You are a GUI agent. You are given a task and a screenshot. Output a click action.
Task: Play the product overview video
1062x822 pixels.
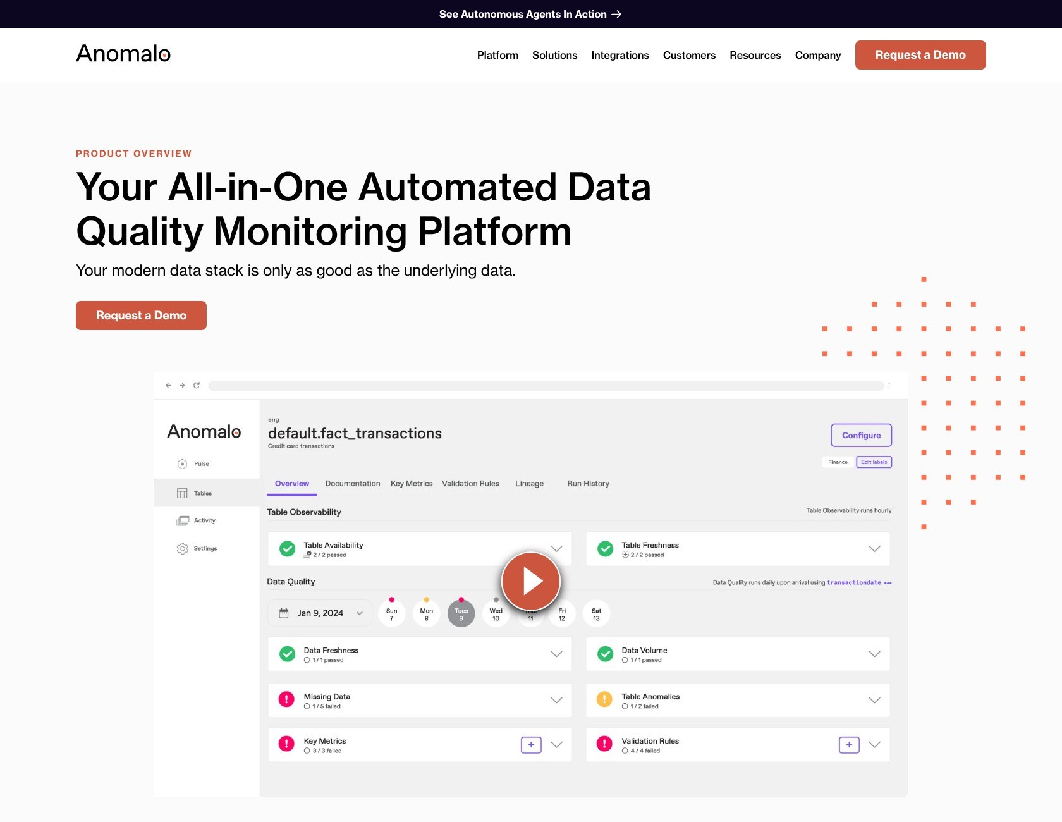point(531,581)
